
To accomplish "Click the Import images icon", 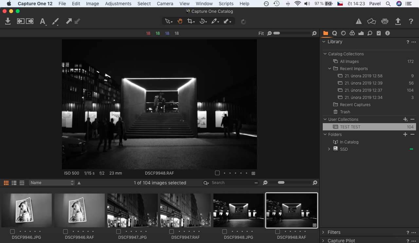I will [8, 21].
